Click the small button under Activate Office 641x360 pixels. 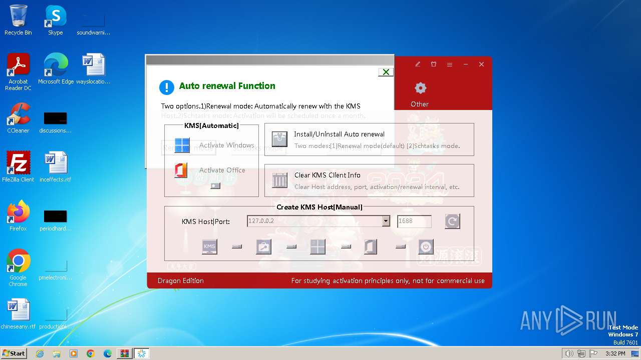(x=215, y=185)
